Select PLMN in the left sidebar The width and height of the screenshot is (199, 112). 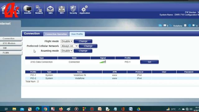coord(11,53)
